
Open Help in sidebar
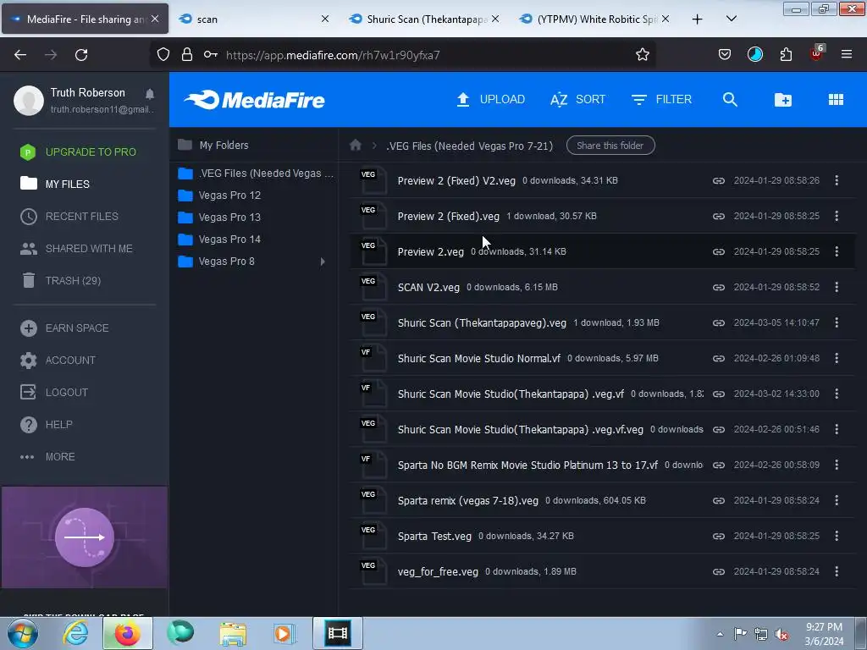coord(47,425)
